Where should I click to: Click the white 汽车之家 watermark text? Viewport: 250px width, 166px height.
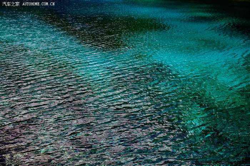(11, 4)
